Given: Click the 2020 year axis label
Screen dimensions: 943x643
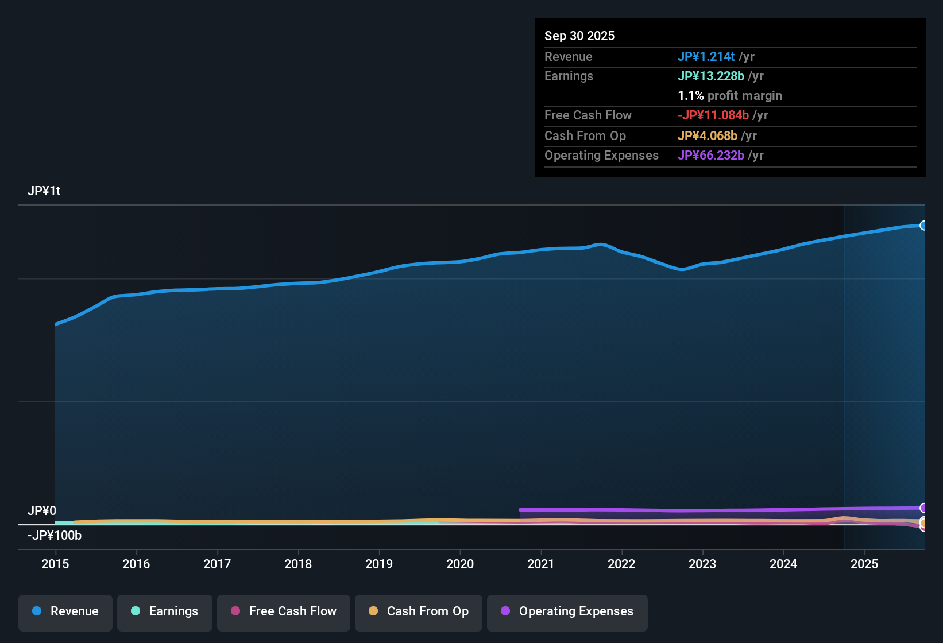Looking at the screenshot, I should coord(460,564).
